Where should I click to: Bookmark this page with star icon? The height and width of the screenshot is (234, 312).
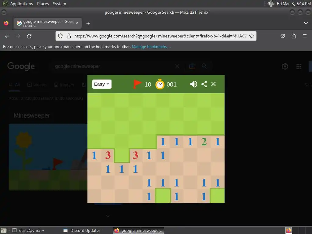(x=251, y=36)
